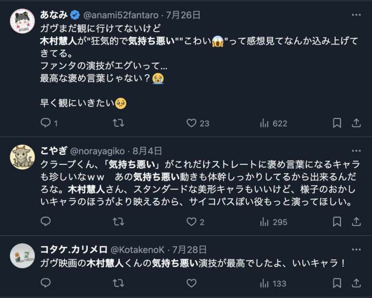
Task: Open @anami52fantaro profile handle link
Action: tap(119, 15)
